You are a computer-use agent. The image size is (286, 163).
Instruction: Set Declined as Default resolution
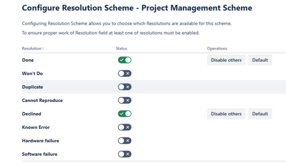tap(260, 114)
